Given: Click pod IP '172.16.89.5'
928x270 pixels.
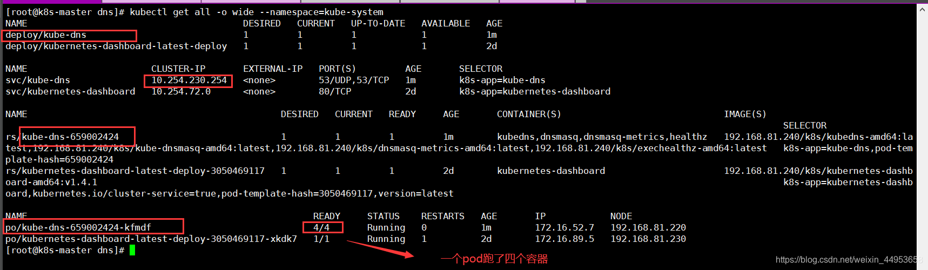Looking at the screenshot, I should (564, 239).
